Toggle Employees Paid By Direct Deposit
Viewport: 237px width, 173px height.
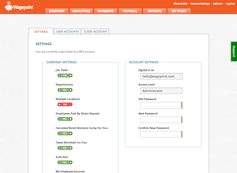point(64,119)
